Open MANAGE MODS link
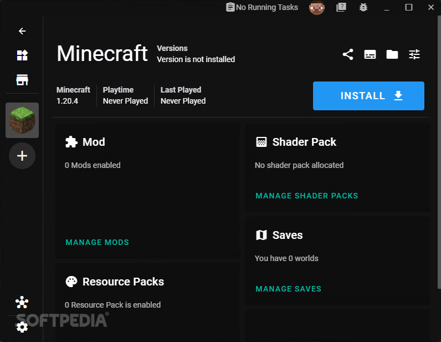Screen dimensions: 441x342 click(98, 242)
